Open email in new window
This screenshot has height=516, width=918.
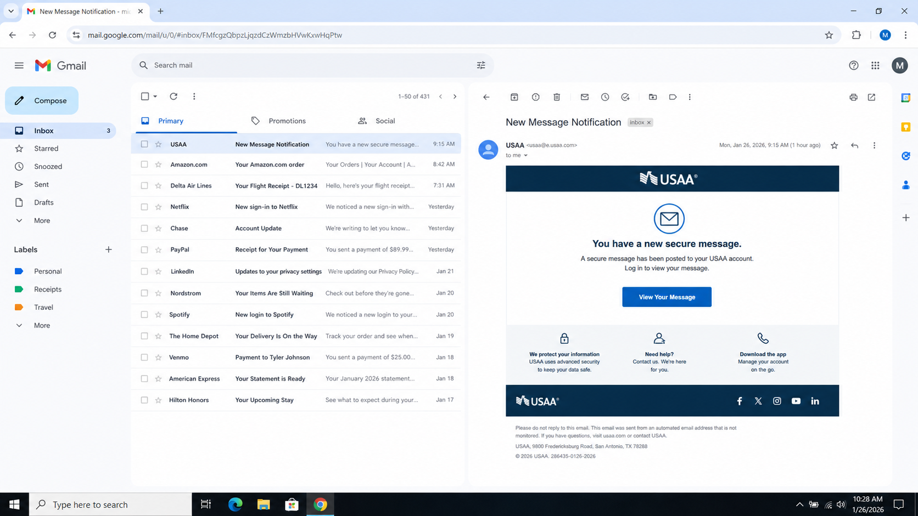[871, 97]
